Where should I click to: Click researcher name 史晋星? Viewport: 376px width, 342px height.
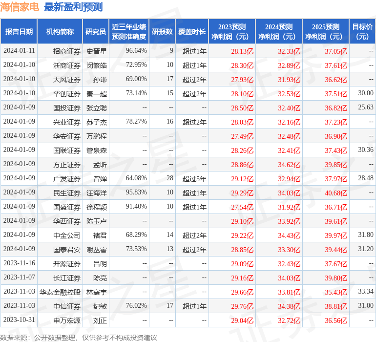[96, 51]
